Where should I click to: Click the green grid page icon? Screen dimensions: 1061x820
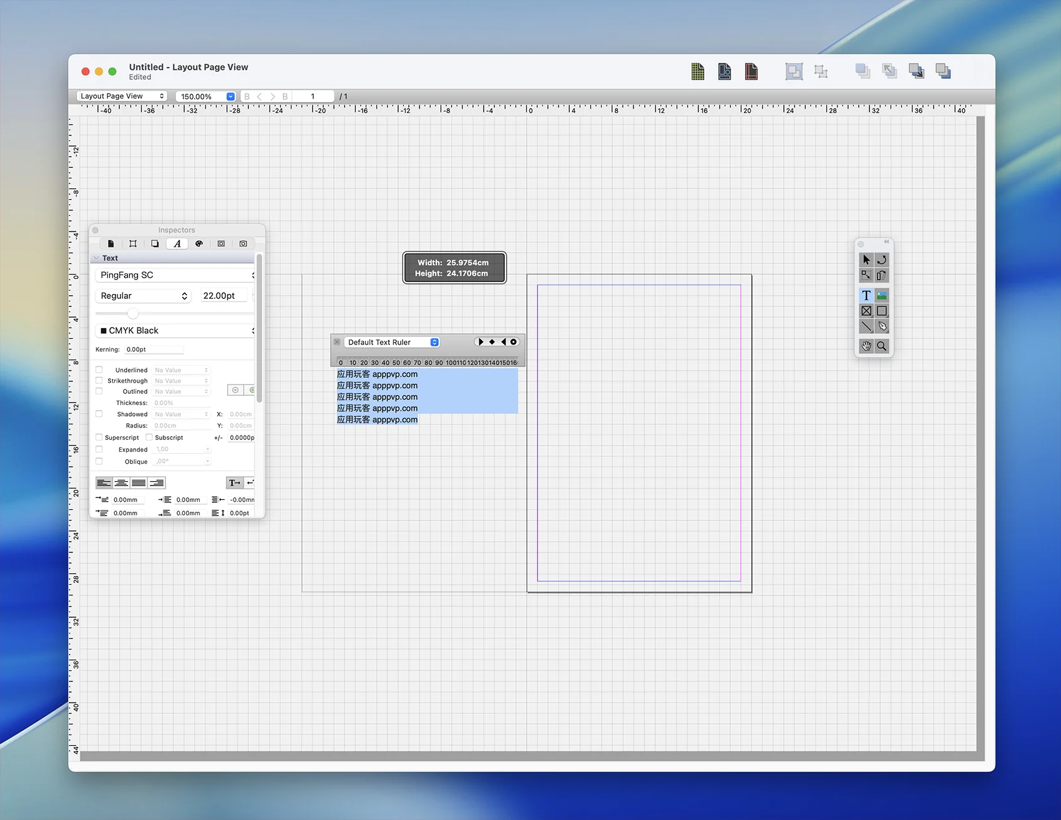[698, 72]
